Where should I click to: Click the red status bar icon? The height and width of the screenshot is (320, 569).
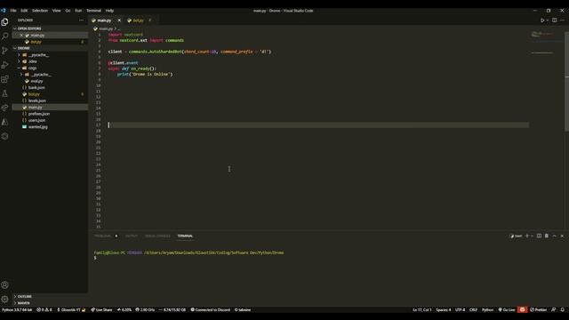coord(522,310)
